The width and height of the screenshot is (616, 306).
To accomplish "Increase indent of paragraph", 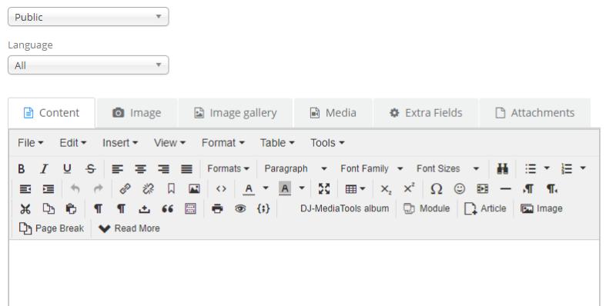I will coord(49,189).
